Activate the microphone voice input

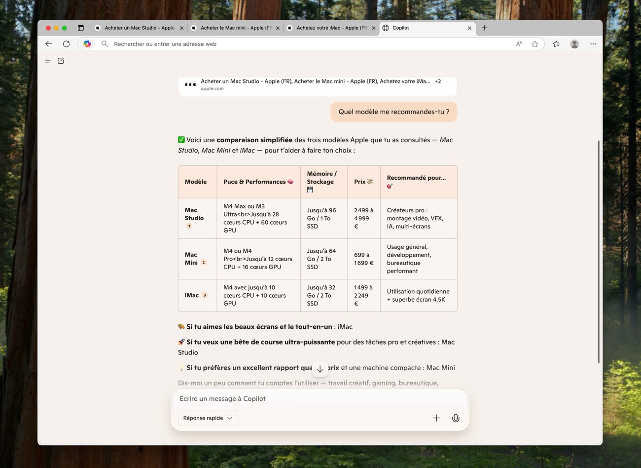456,418
